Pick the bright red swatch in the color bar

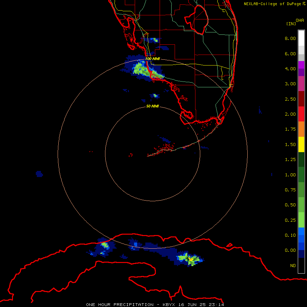pos(301,114)
